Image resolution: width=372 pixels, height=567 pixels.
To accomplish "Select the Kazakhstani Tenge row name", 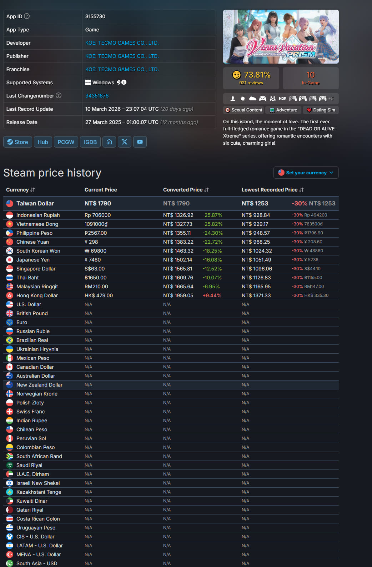I will coord(39,492).
